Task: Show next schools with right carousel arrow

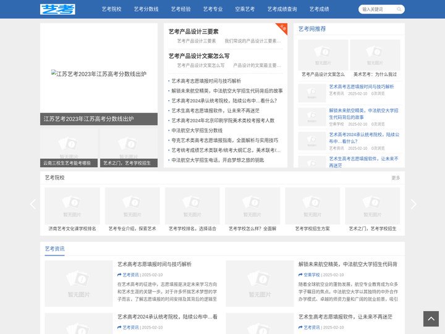Action: coord(413,204)
